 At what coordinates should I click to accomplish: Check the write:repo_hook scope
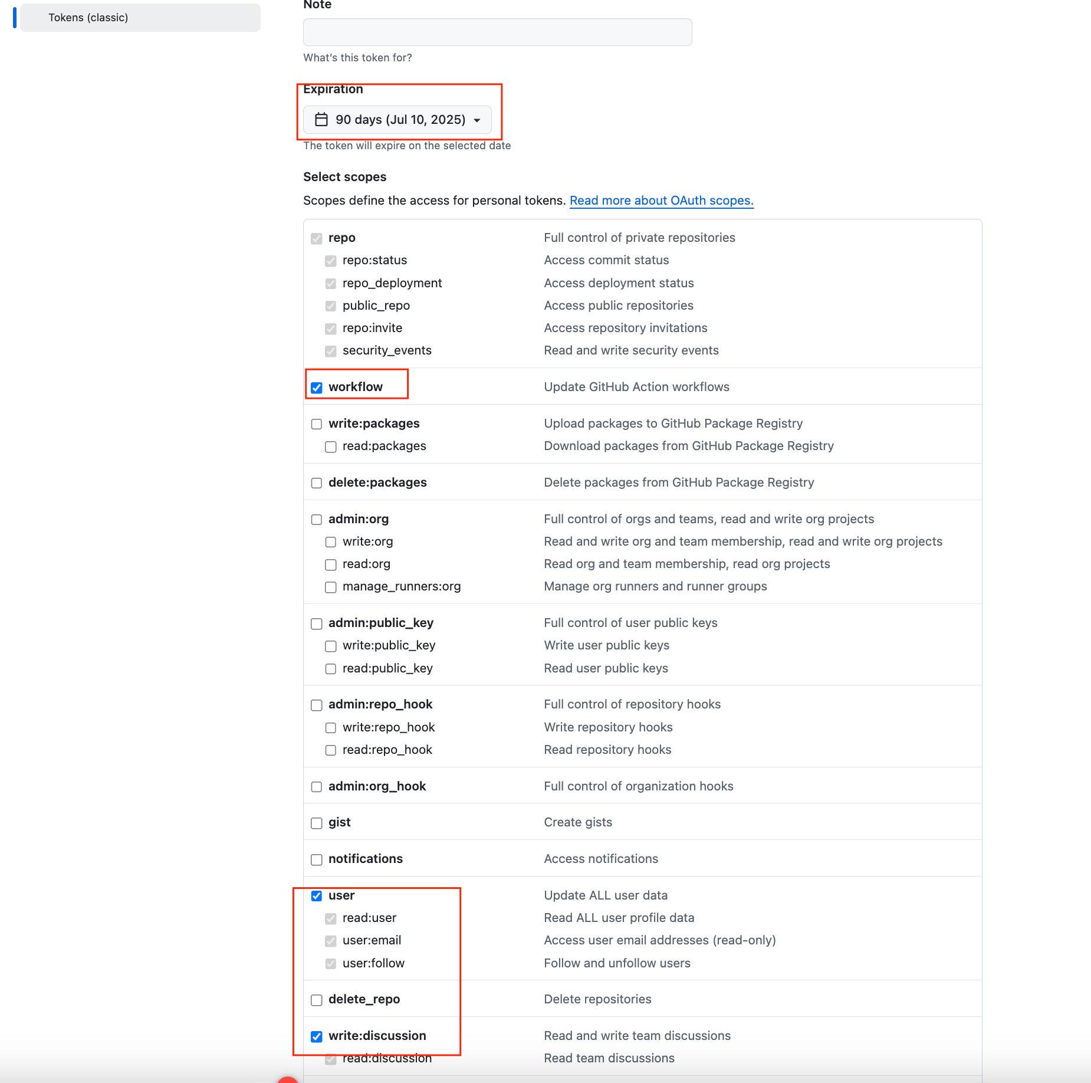click(331, 728)
